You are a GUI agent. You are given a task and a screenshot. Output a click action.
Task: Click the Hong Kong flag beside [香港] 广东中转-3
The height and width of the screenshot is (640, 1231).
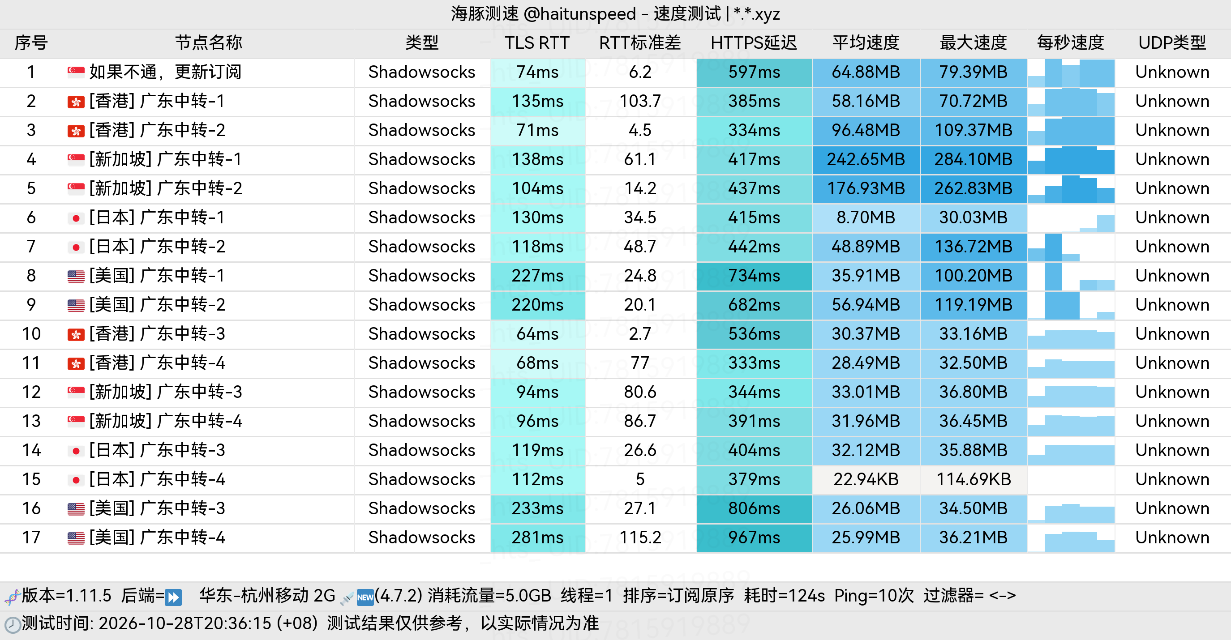[76, 334]
